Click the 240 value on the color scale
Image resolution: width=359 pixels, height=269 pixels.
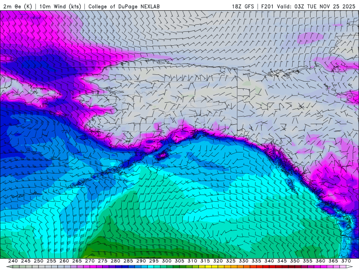13,261
